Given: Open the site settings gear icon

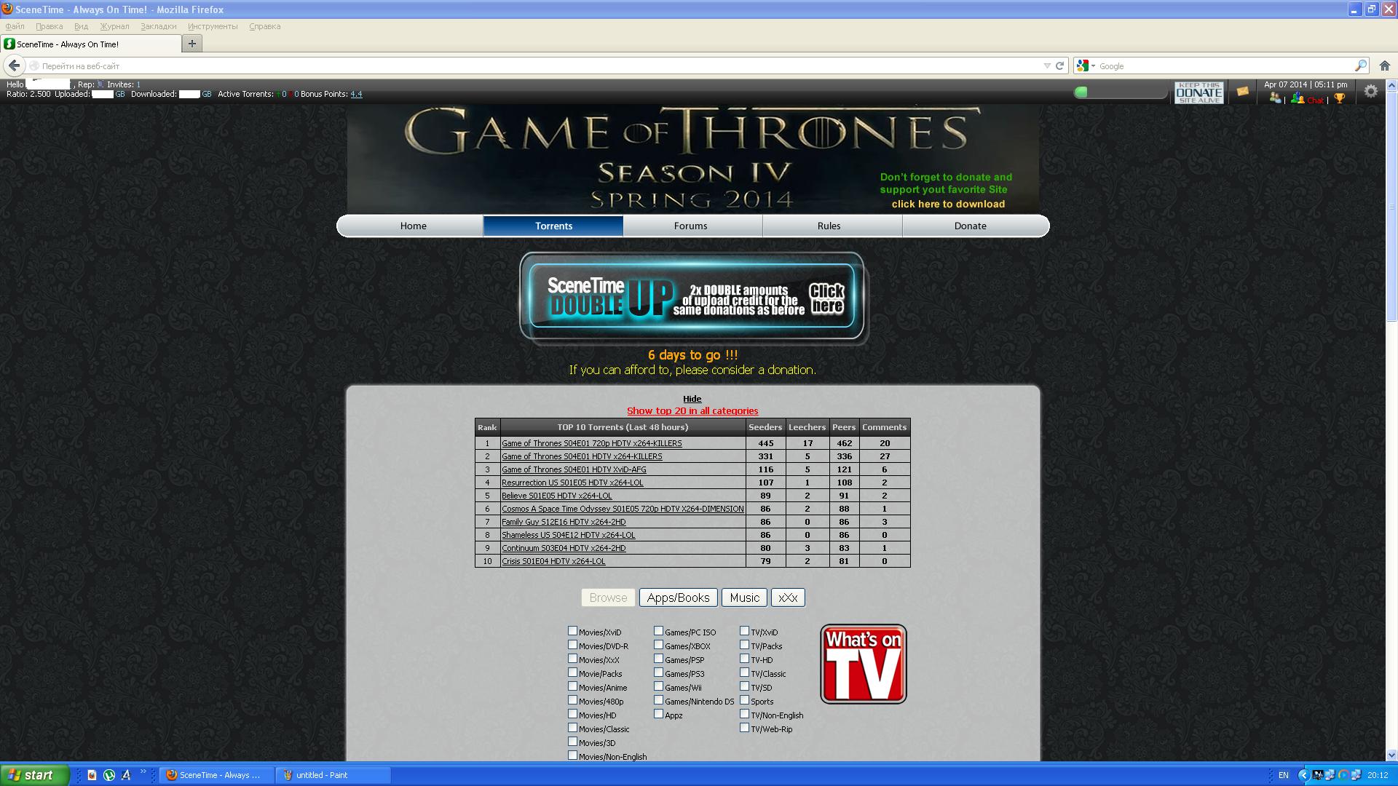Looking at the screenshot, I should point(1371,91).
